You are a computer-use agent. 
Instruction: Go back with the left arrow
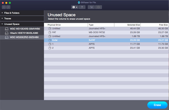[4, 7]
